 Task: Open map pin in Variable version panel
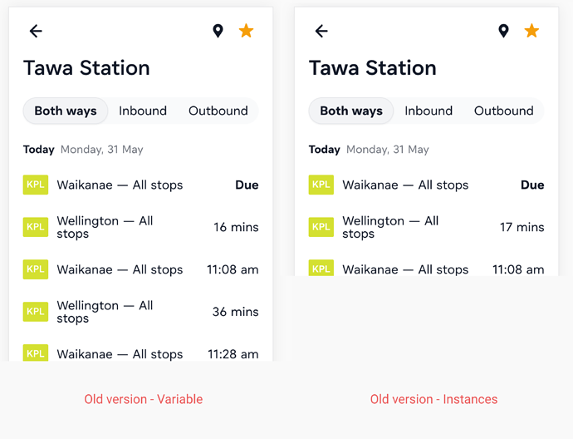pos(218,31)
